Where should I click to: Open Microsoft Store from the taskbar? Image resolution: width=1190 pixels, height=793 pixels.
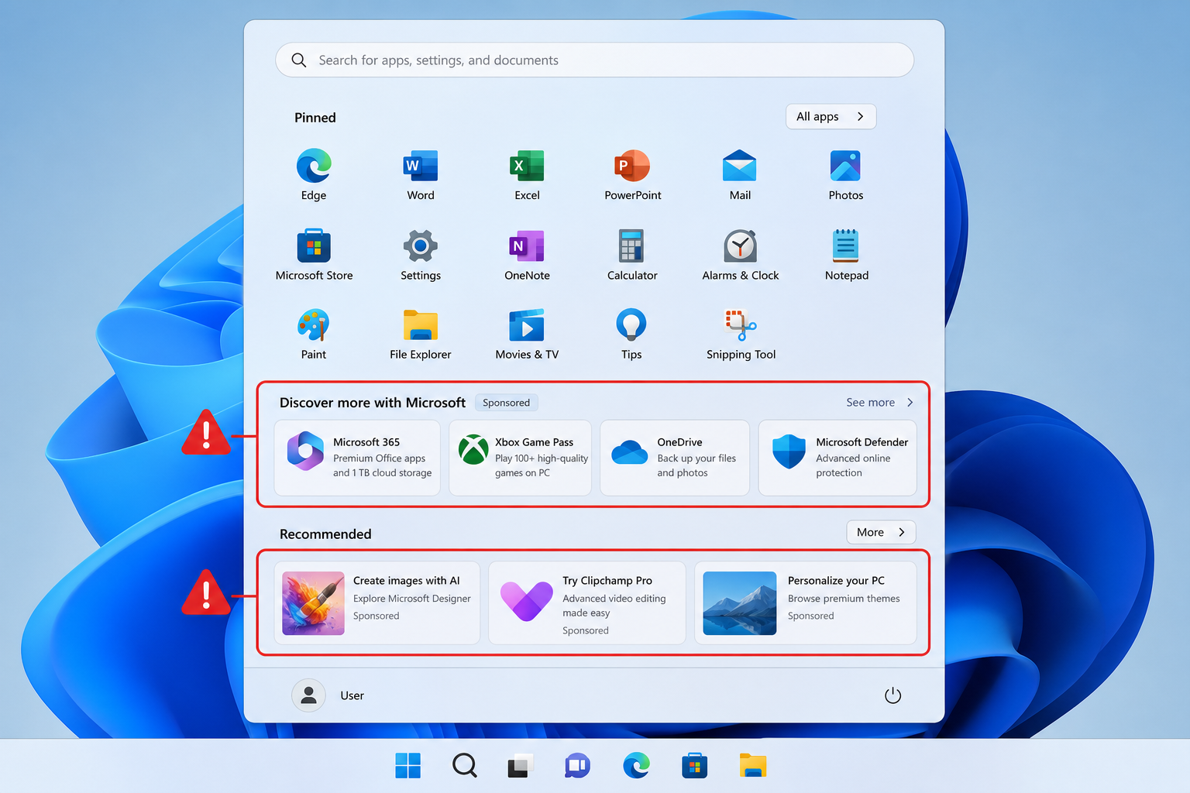(694, 766)
